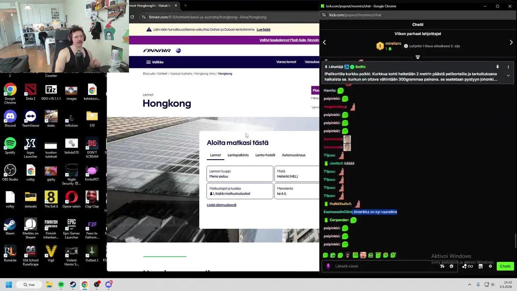Viewport: 517px width, 291px height.
Task: Open chat settings gear icon
Action: [490, 266]
